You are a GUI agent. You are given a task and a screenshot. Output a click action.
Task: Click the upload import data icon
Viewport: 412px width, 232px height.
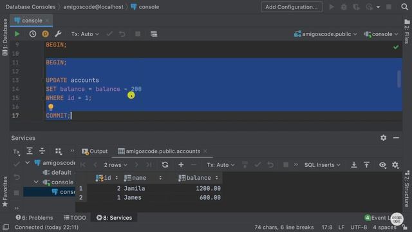pos(366,165)
